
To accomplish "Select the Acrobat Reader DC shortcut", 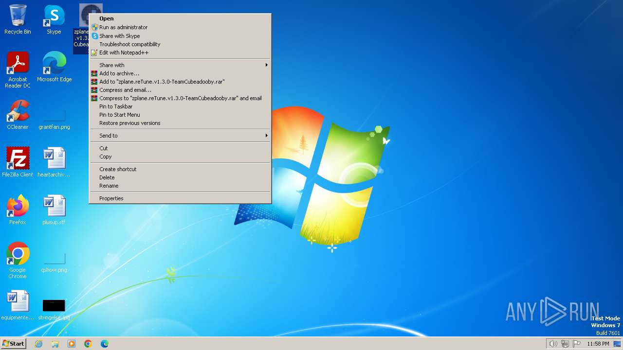I will 18,70.
